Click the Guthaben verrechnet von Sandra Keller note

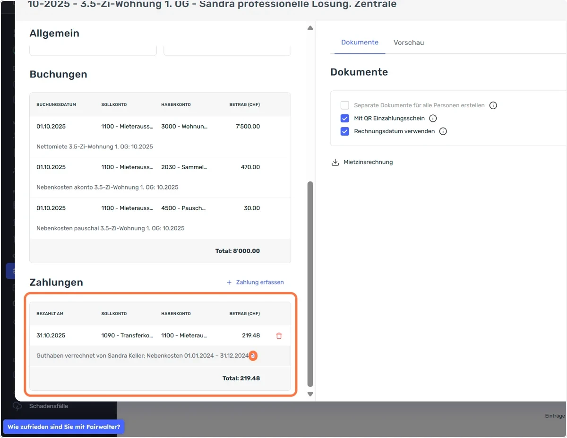(142, 356)
